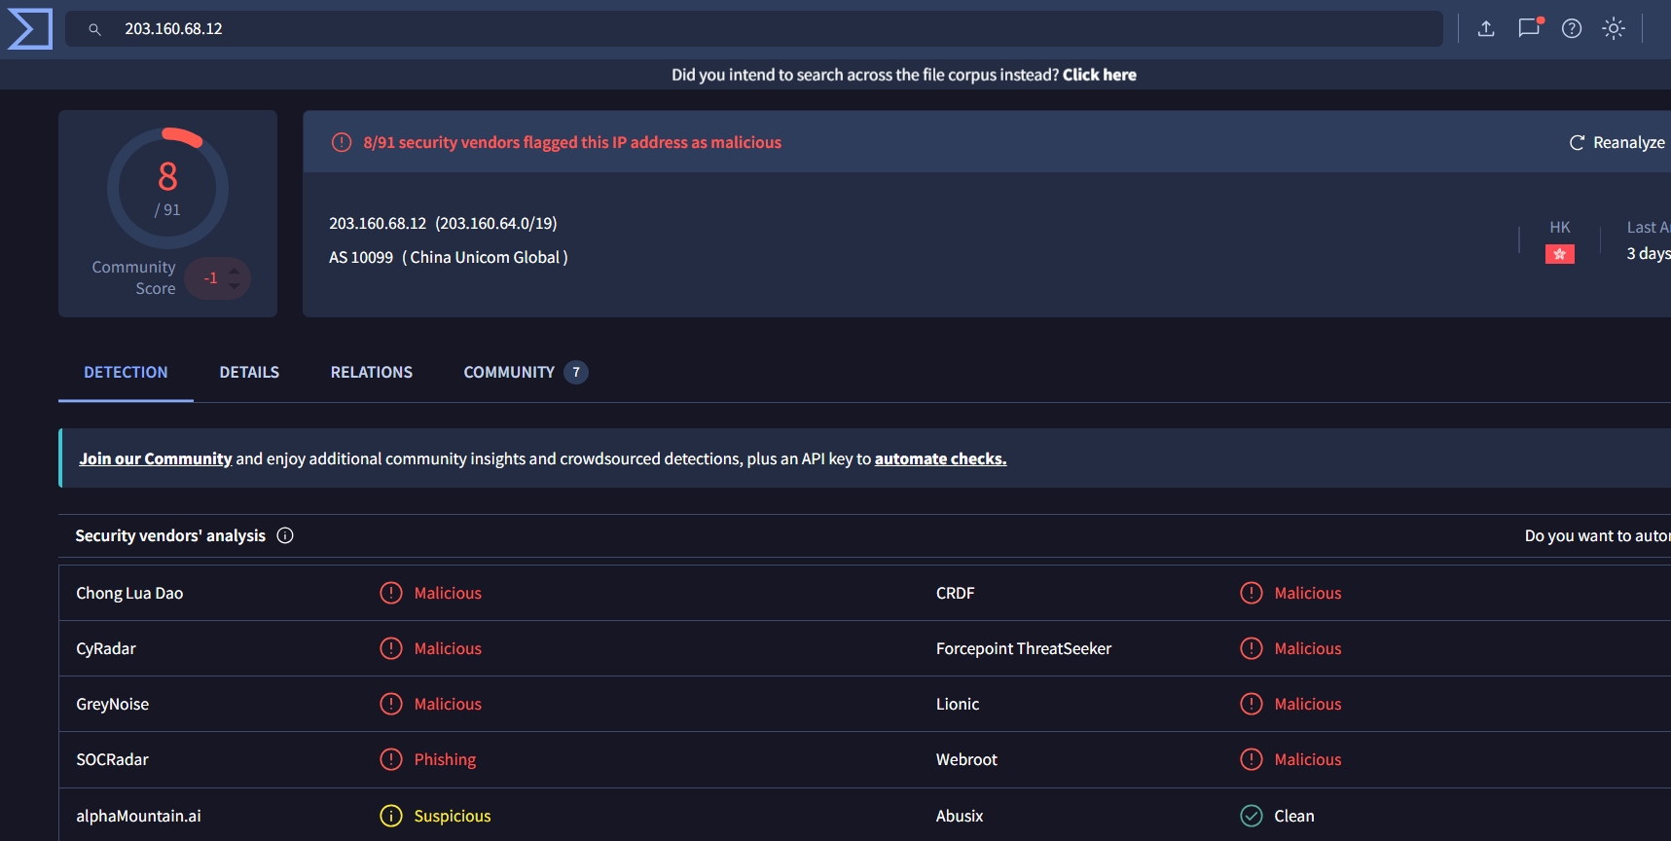Click the Security vendors' analysis heading

click(170, 535)
